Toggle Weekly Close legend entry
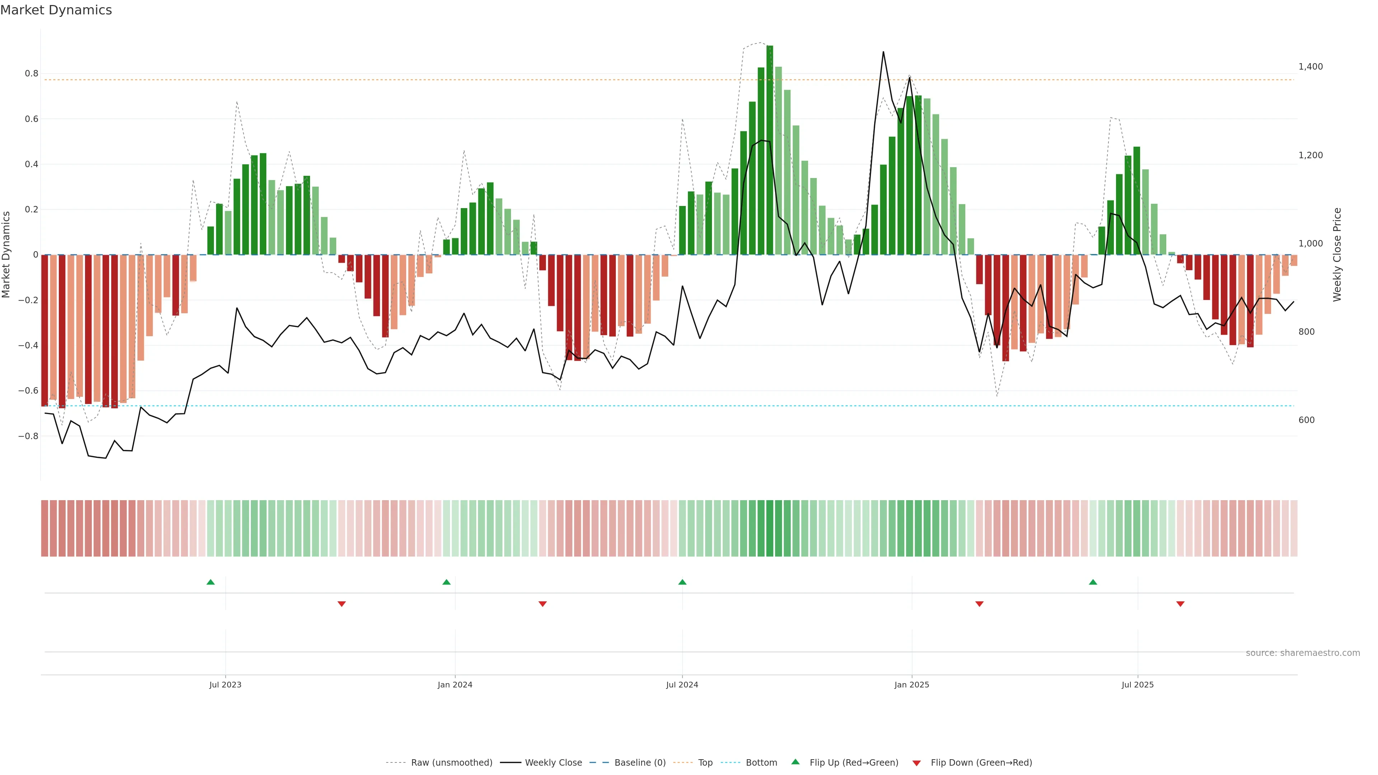The image size is (1378, 775). pyautogui.click(x=553, y=763)
